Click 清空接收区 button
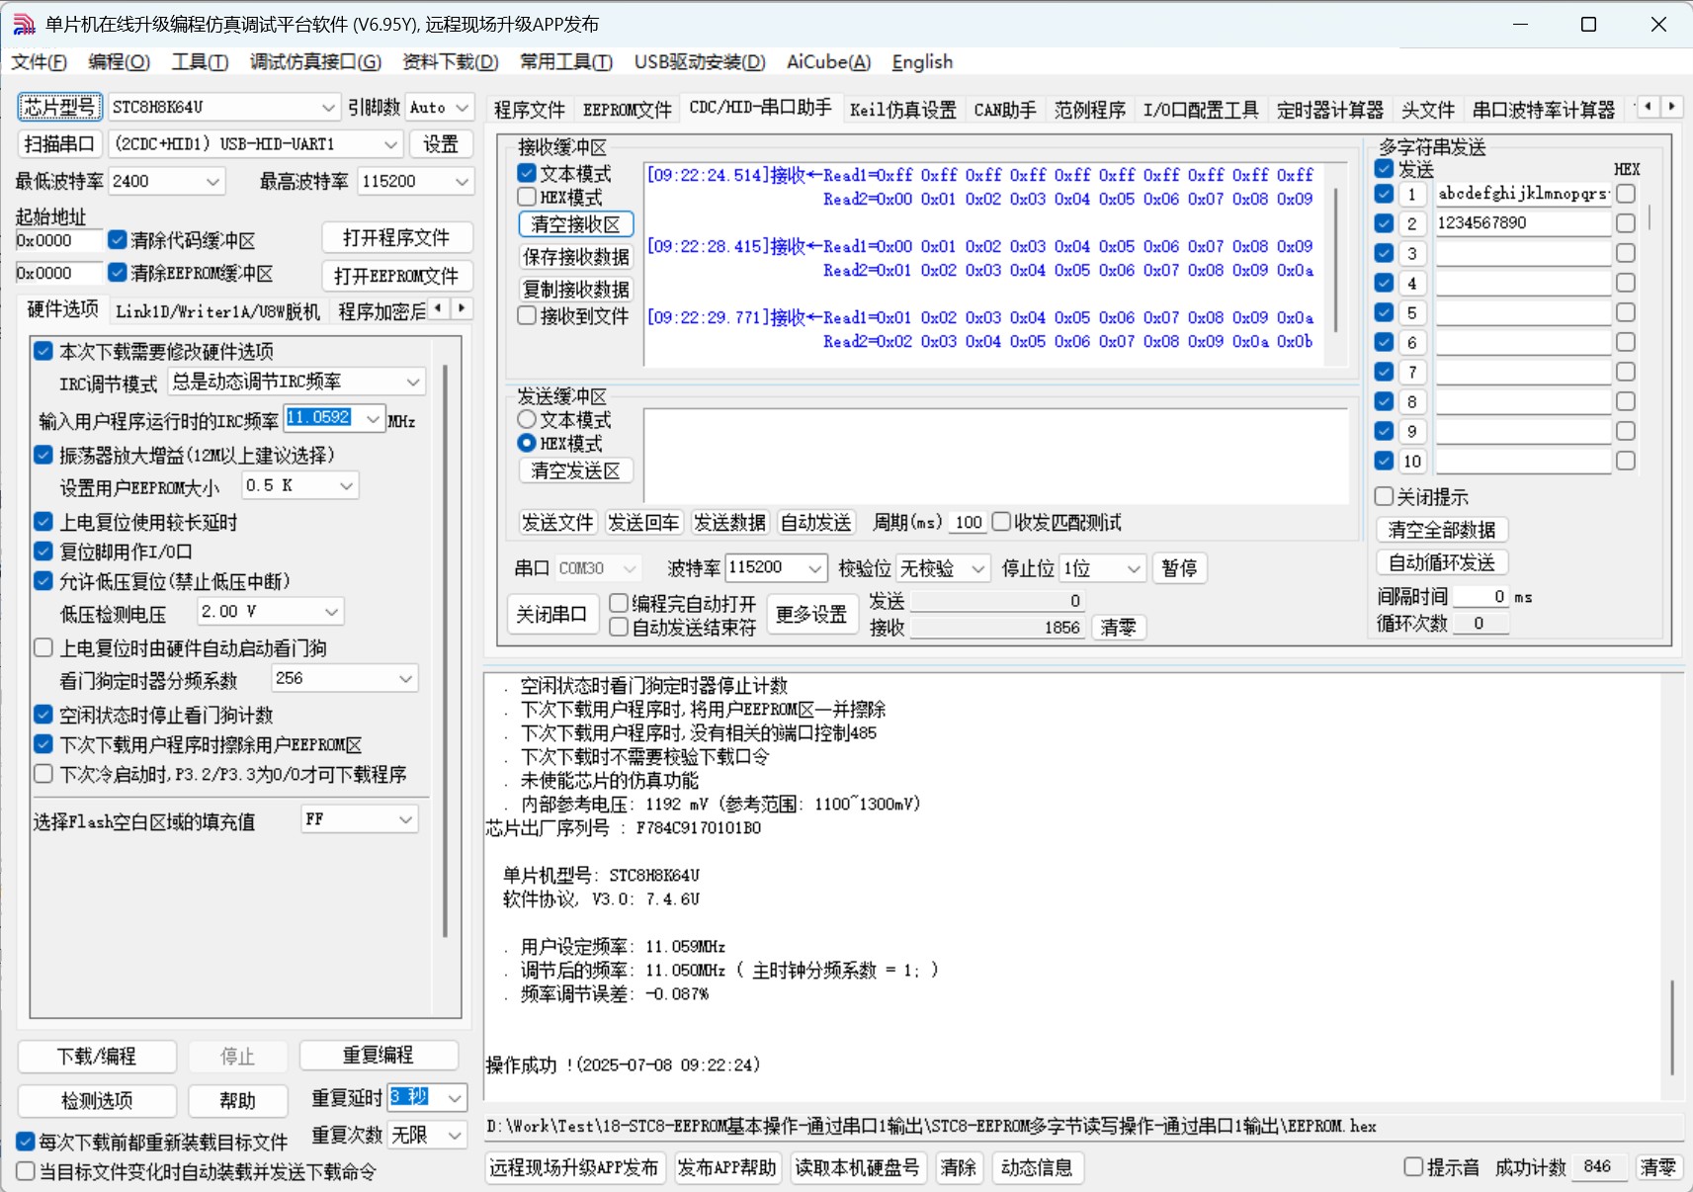Screen dimensions: 1693x1192 coord(575,224)
